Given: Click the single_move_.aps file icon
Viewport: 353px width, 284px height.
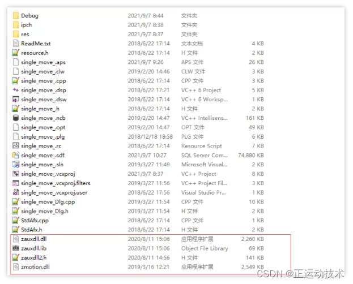Looking at the screenshot, I should pos(16,62).
